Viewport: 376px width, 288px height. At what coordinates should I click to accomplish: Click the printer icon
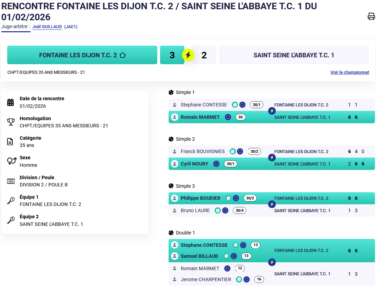[x=371, y=16]
